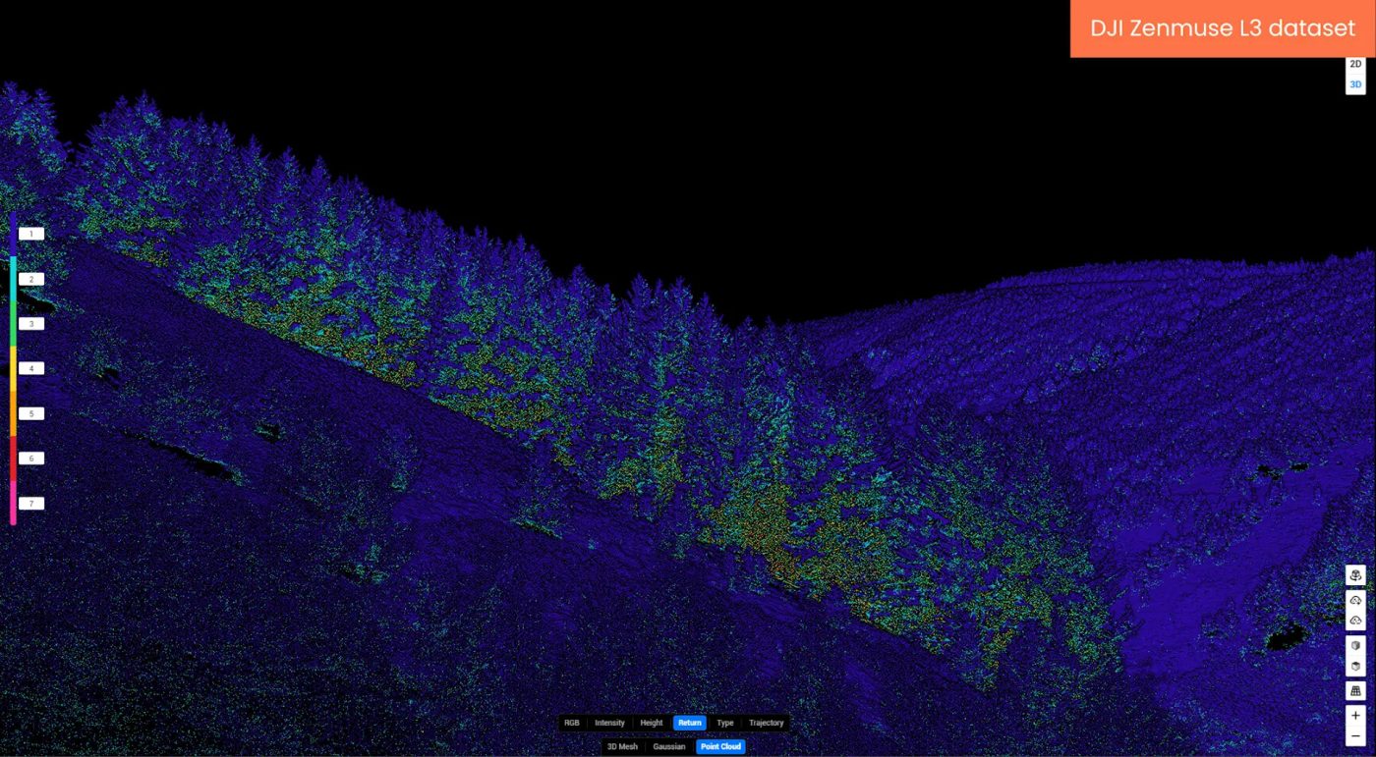Click the DJI Zenmuse L3 dataset banner

click(1222, 28)
